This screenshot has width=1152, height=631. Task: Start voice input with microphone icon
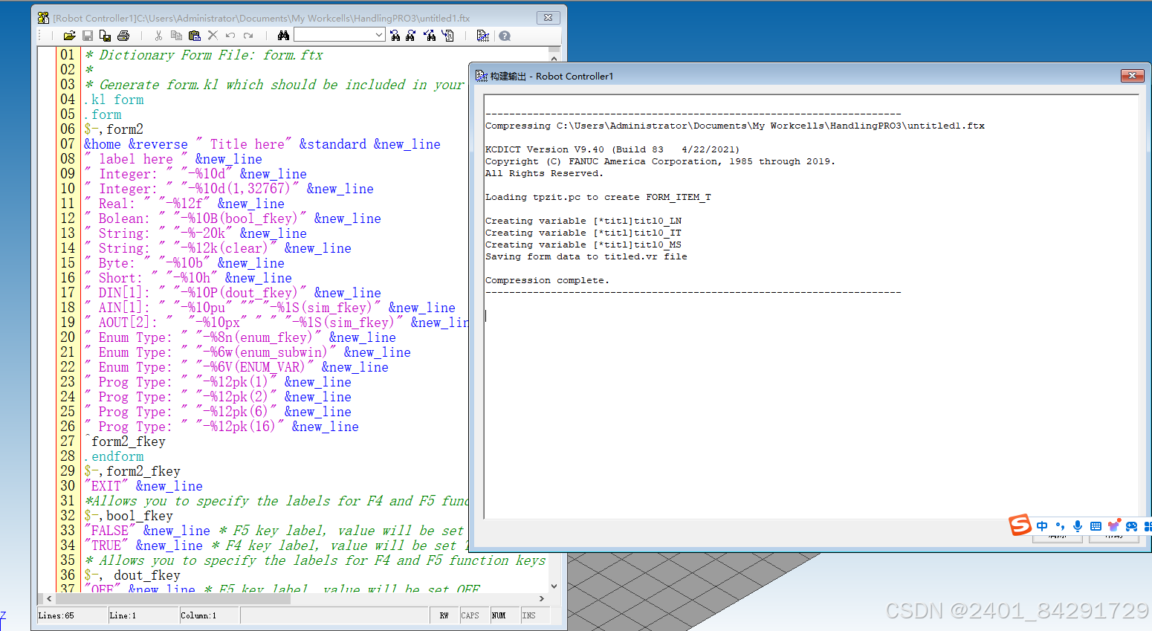pyautogui.click(x=1078, y=526)
